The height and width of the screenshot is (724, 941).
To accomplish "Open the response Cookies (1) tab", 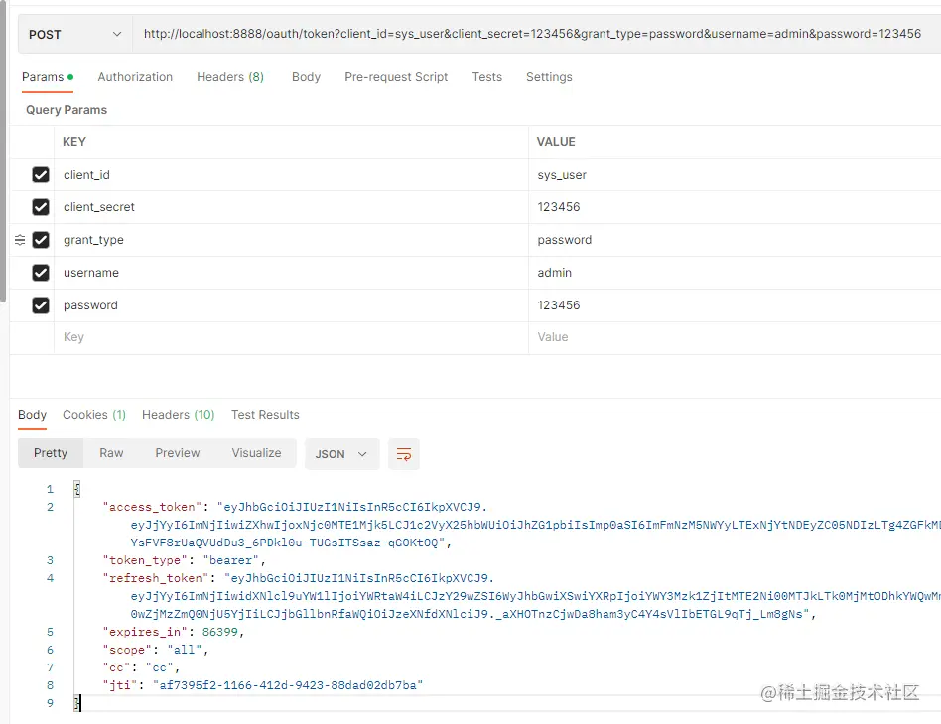I will point(94,415).
